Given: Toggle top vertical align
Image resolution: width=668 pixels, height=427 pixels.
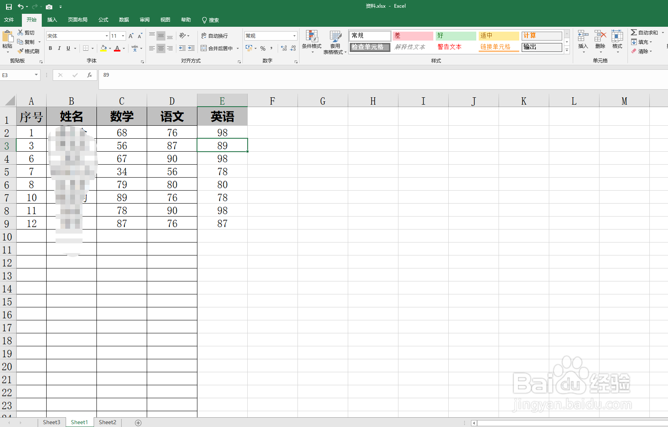Looking at the screenshot, I should [152, 36].
